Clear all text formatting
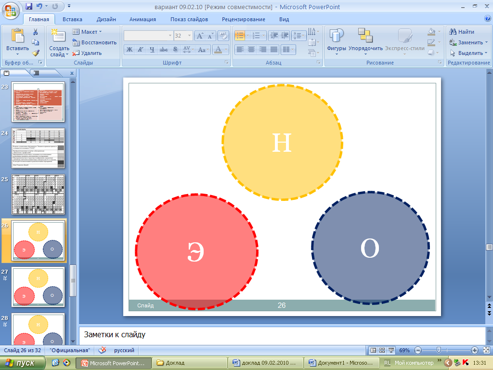 point(223,36)
